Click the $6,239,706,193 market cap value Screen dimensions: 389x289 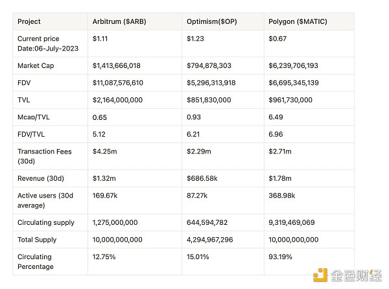[x=293, y=65]
